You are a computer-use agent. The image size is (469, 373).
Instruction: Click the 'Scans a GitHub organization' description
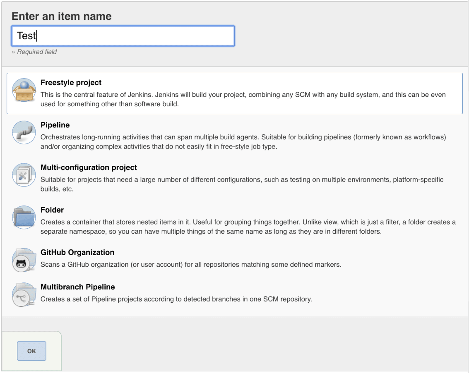[191, 265]
